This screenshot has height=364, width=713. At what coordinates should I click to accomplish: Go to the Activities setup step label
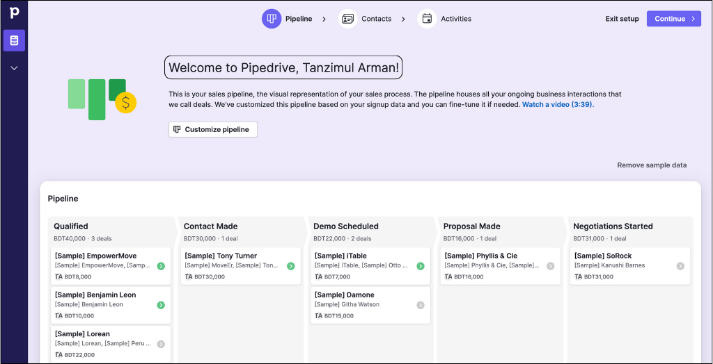click(456, 19)
